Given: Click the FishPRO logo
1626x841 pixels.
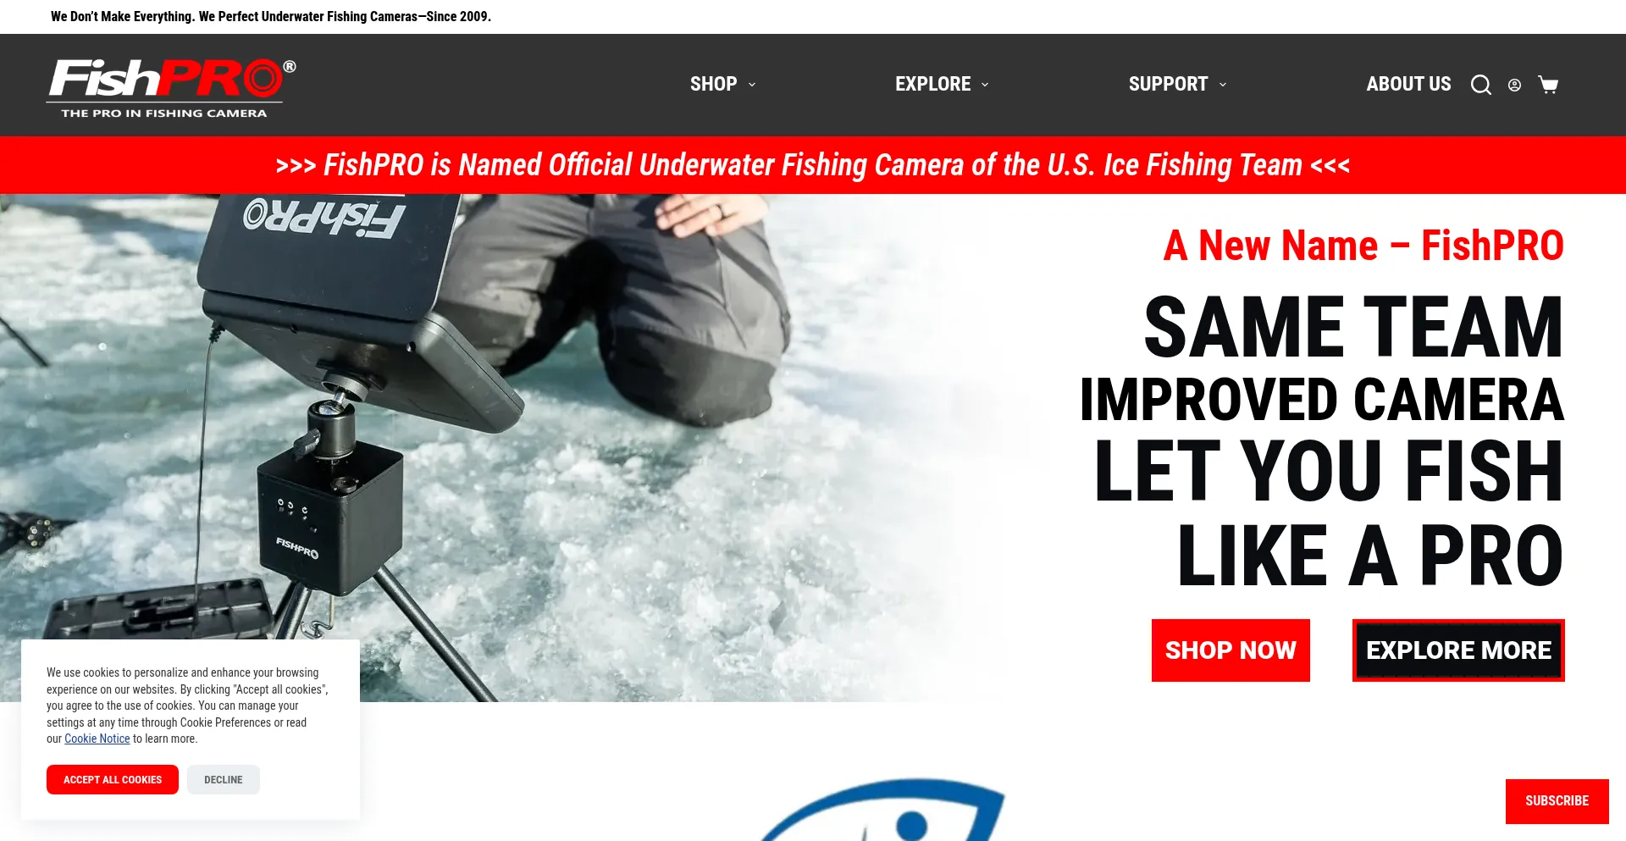Looking at the screenshot, I should (171, 87).
